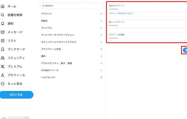187x119 pixels.
Task: Expand もっと見る more options
Action: (3, 84)
